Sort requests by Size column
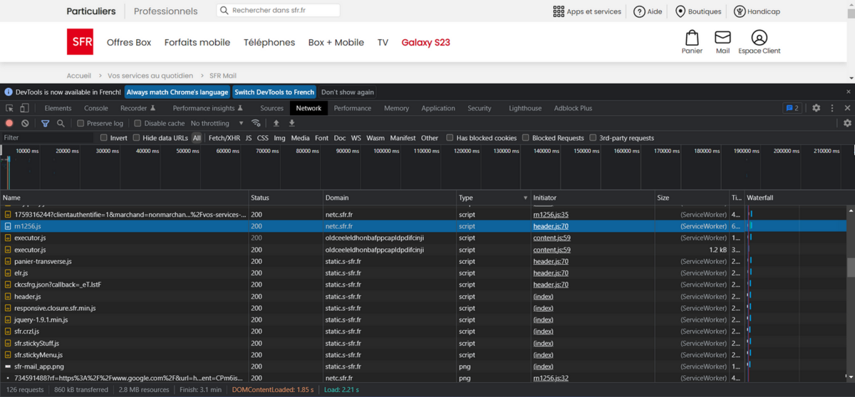Image resolution: width=855 pixels, height=397 pixels. (692, 198)
